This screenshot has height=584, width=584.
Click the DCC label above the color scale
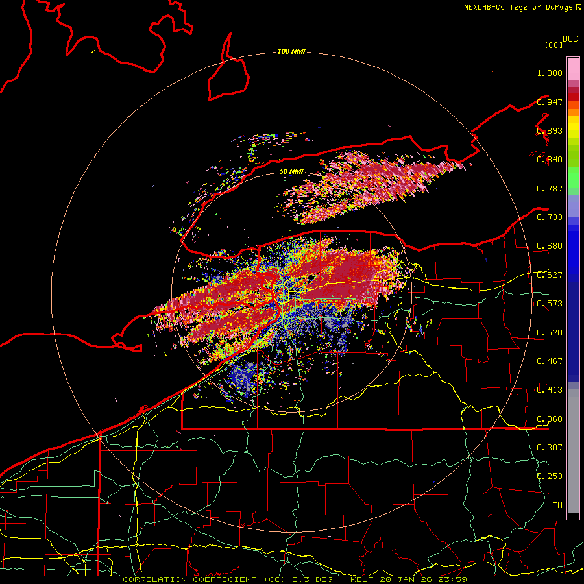click(570, 39)
